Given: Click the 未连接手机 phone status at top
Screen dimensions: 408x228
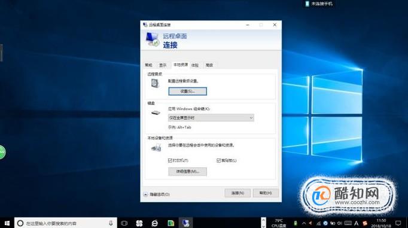Looking at the screenshot, I should point(319,4).
